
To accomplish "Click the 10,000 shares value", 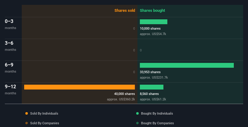I will (x=150, y=28).
